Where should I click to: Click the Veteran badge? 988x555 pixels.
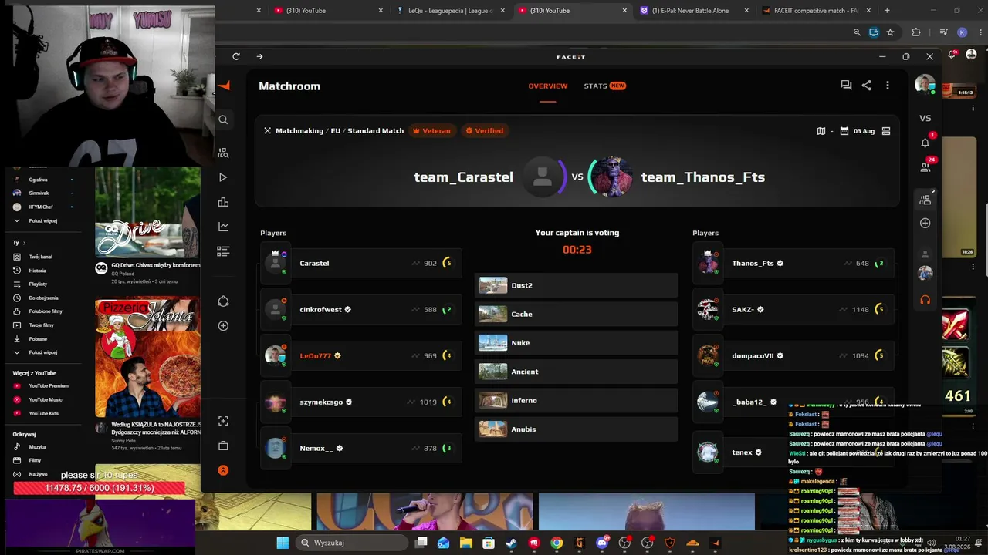431,131
